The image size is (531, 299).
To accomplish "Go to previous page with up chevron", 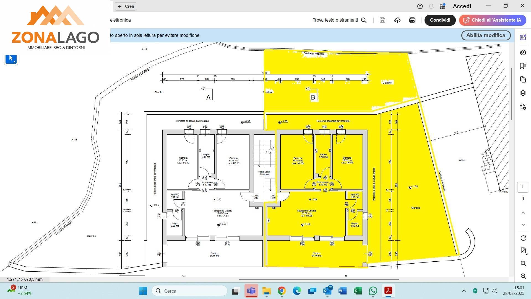I will click(x=523, y=213).
